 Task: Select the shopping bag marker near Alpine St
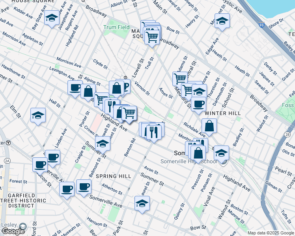[88, 92]
